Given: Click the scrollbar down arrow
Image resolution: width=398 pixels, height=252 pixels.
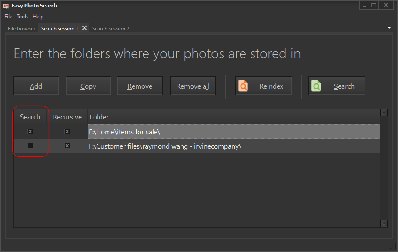Looking at the screenshot, I should coord(384,223).
